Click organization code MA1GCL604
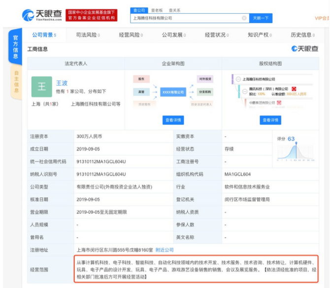This screenshot has height=288, width=330. pos(237,174)
